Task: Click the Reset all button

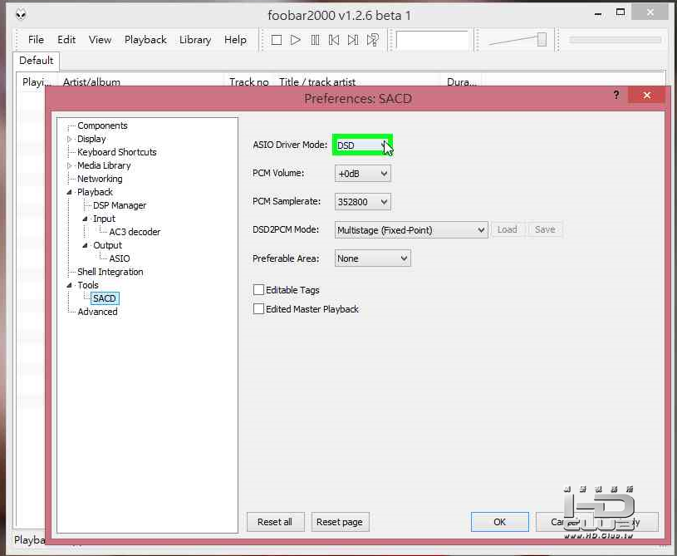Action: coord(275,522)
